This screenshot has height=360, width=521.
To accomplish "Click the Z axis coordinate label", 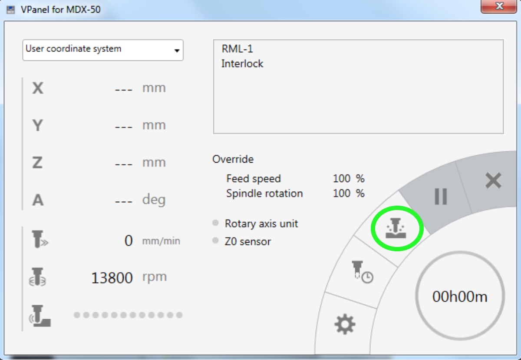I will click(37, 163).
